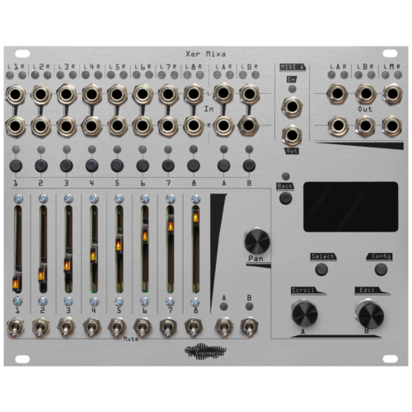
Task: Toggle the Mute switch under B
Action: click(x=249, y=328)
